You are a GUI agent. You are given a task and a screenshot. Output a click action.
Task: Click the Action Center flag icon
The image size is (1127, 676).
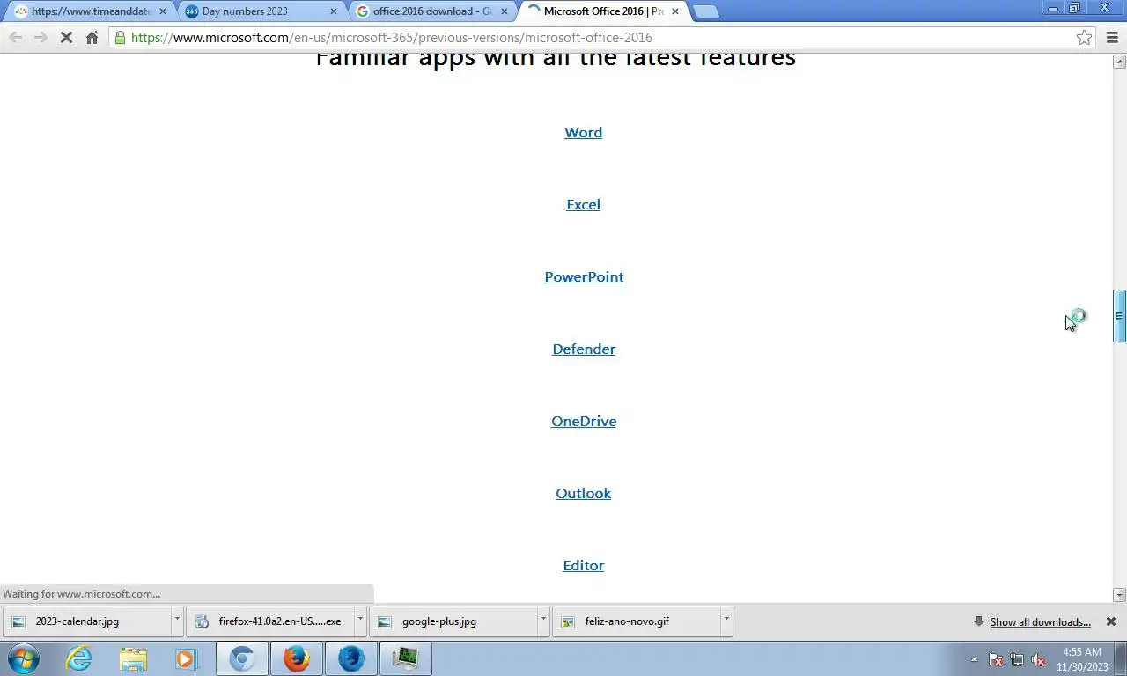tap(996, 659)
